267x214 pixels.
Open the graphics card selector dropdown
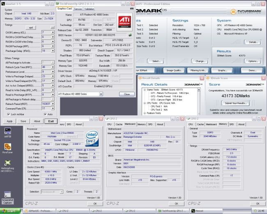pos(101,94)
